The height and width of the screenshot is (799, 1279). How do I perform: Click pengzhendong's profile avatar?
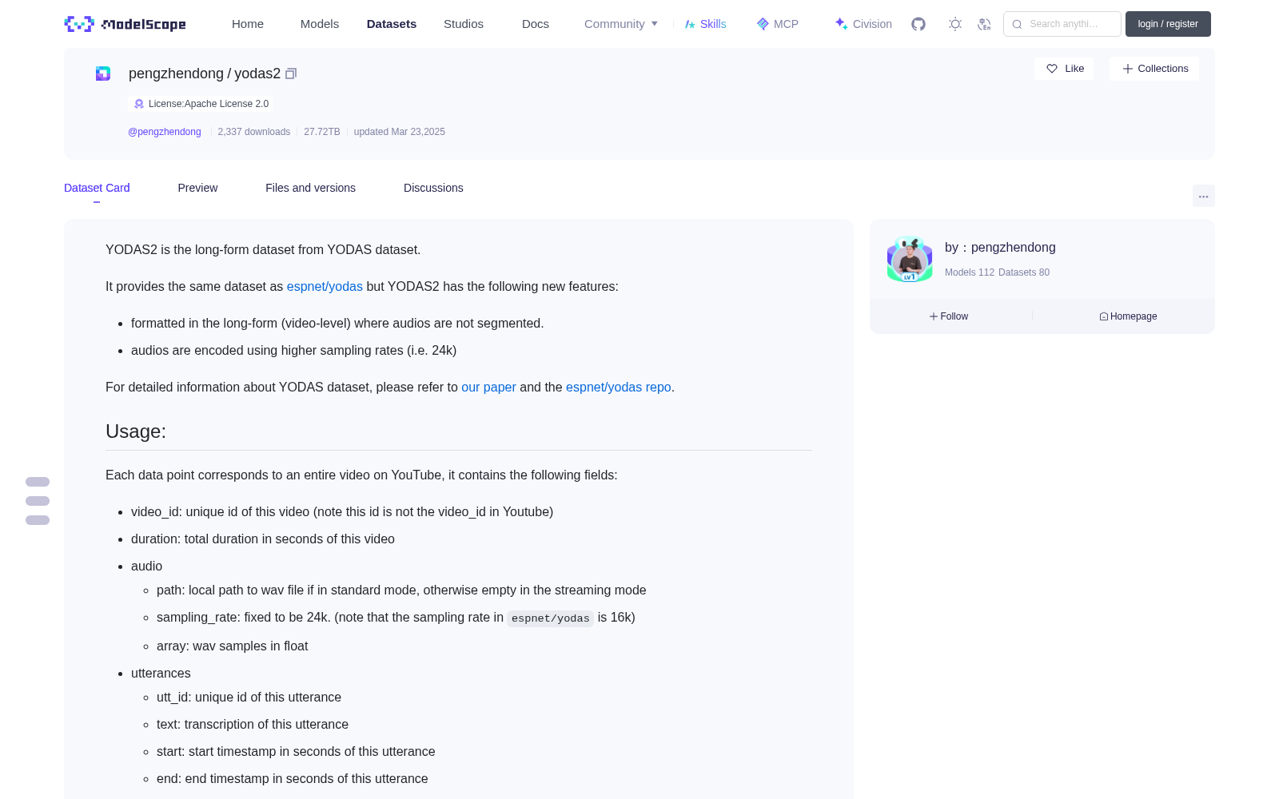point(910,259)
